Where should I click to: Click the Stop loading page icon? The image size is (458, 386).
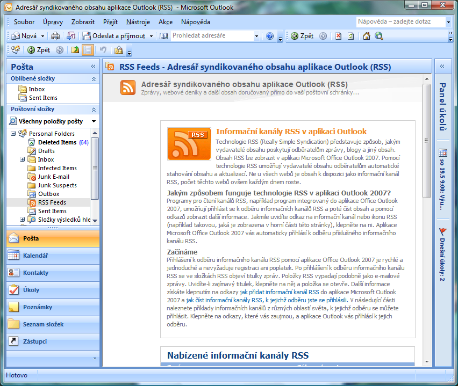[338, 36]
